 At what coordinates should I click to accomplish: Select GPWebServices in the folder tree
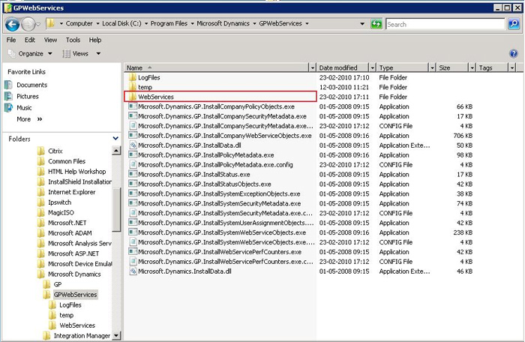[75, 295]
